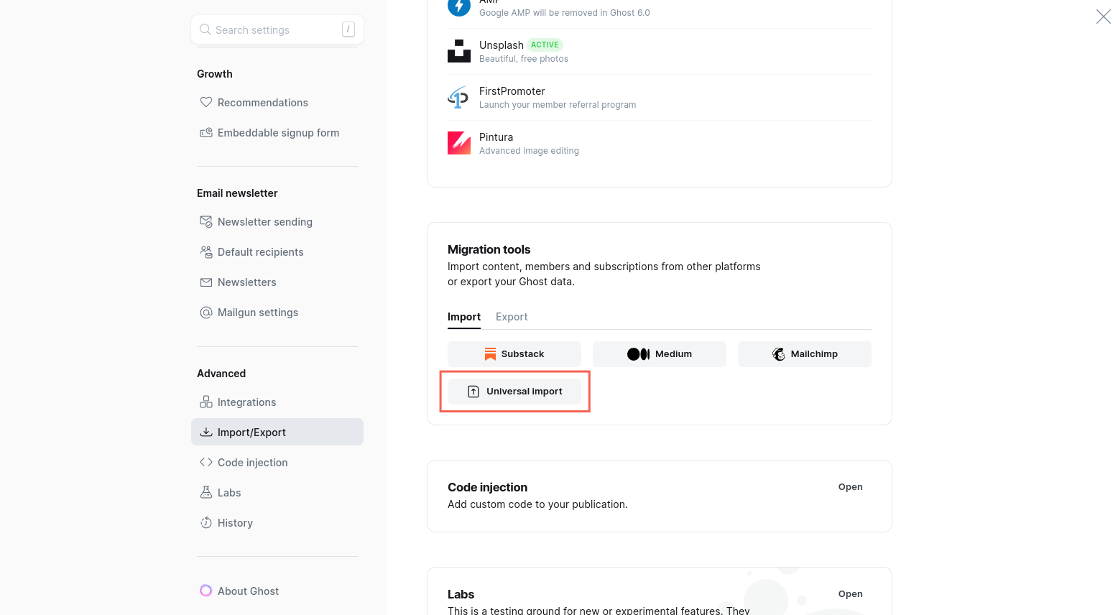The height and width of the screenshot is (615, 1118).
Task: Click the Integrations blocks icon
Action: (x=206, y=402)
